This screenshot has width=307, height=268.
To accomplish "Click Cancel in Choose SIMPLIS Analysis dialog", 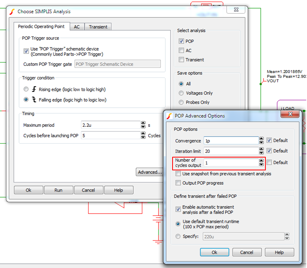I will pos(89,190).
